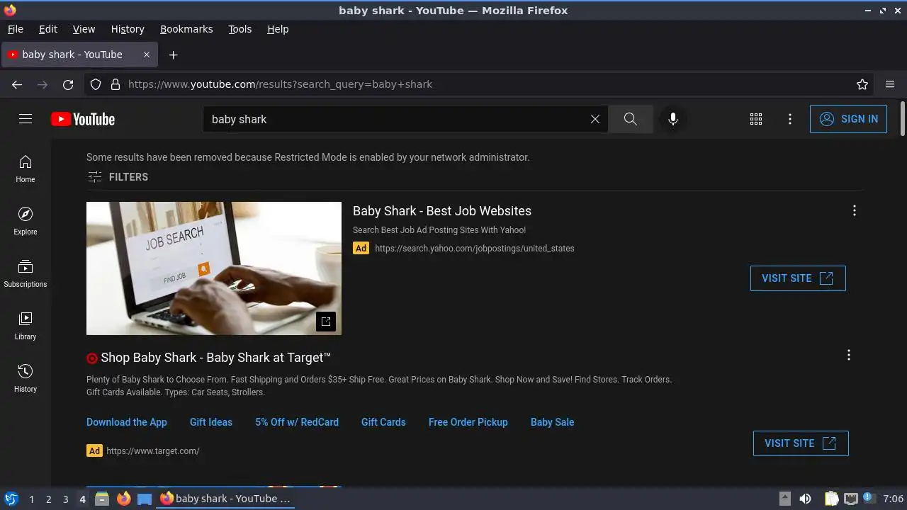The width and height of the screenshot is (907, 510).
Task: Open the File menu
Action: 15,29
